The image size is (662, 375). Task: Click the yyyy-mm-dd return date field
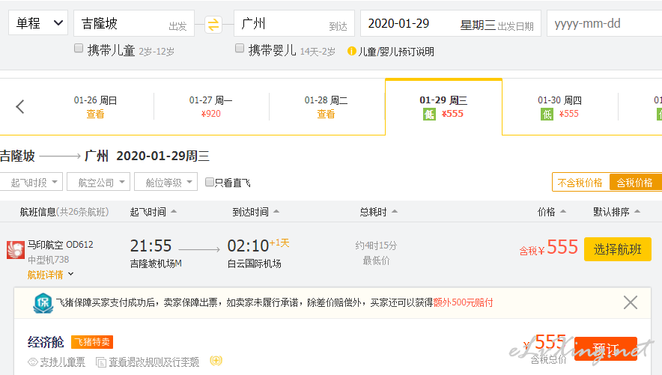pyautogui.click(x=604, y=23)
